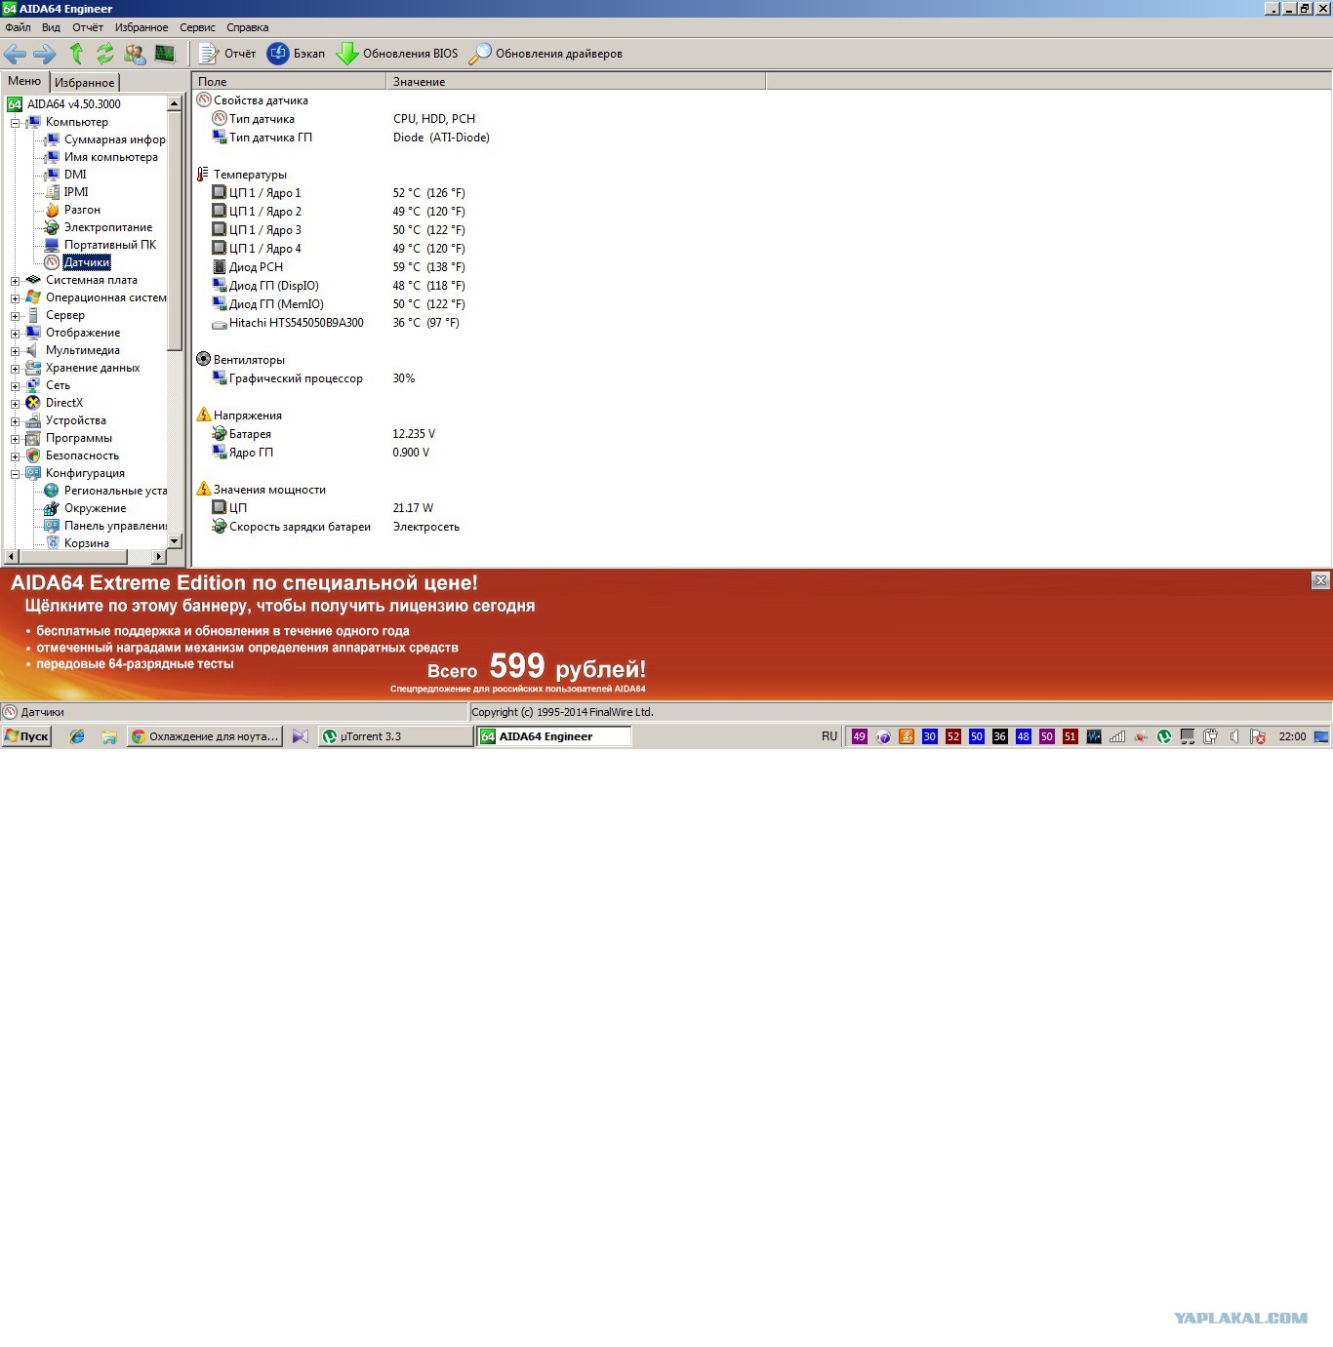Expand the Системная плата tree node

coord(15,281)
